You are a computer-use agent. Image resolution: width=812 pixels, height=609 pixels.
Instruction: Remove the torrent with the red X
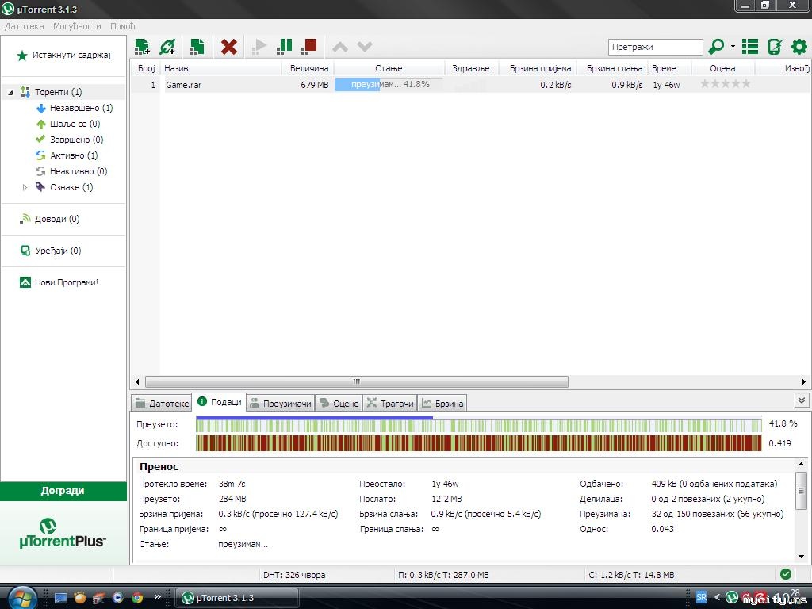(x=229, y=47)
